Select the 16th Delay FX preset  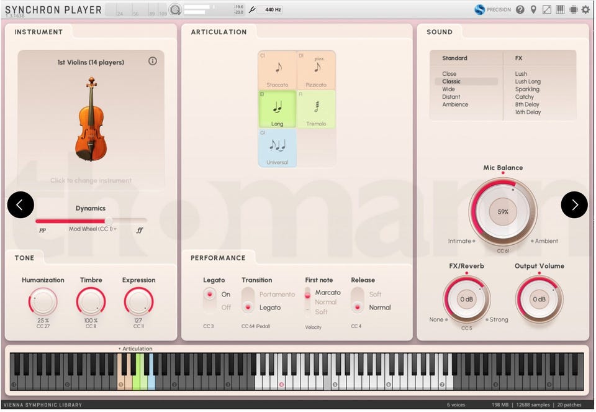coord(528,112)
